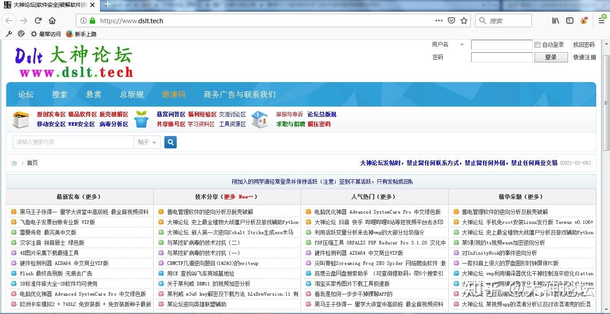Open the Library icon in toolbar
Screen dimensions: 610x314
pyautogui.click(x=556, y=21)
